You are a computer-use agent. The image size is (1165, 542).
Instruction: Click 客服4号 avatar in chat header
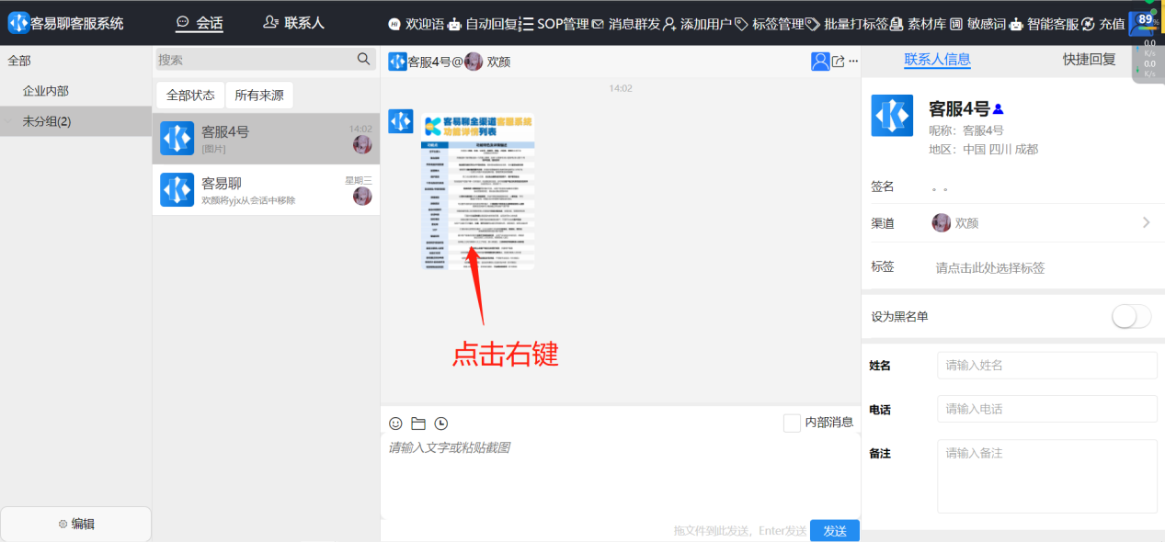pos(397,62)
